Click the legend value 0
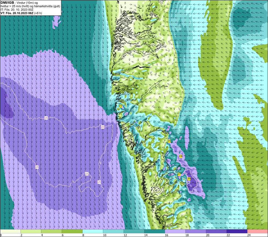Image resolution: width=268 pixels, height=237 pixels. pos(1,235)
